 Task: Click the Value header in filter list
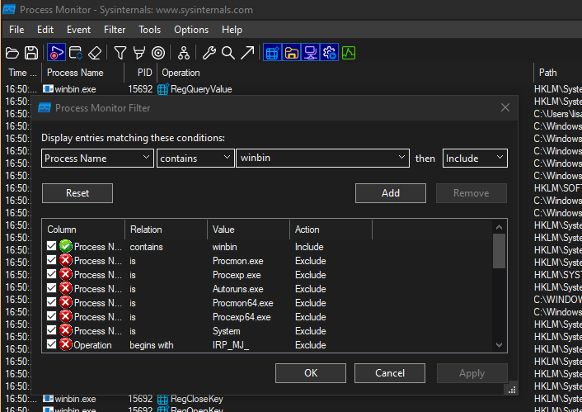click(249, 230)
